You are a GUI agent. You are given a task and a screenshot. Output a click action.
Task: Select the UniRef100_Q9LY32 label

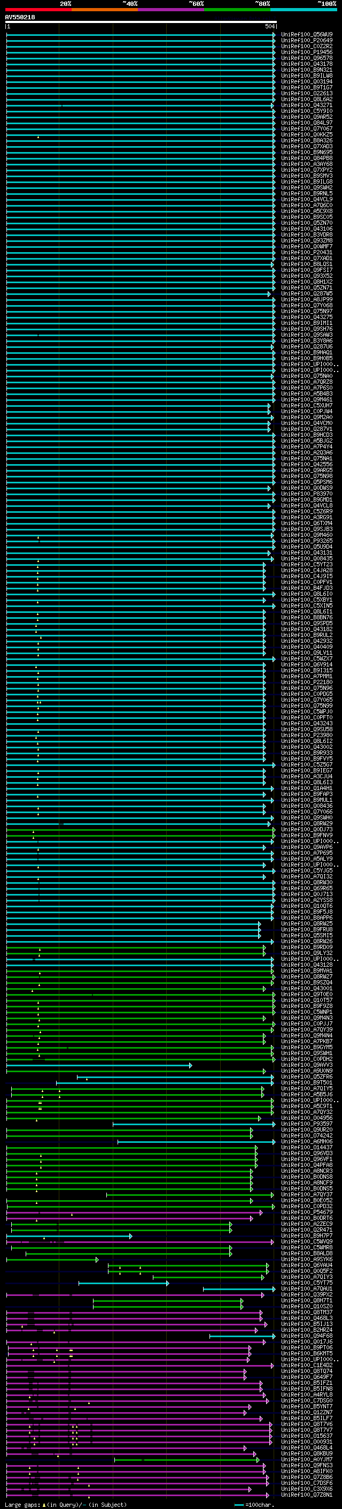tap(307, 953)
